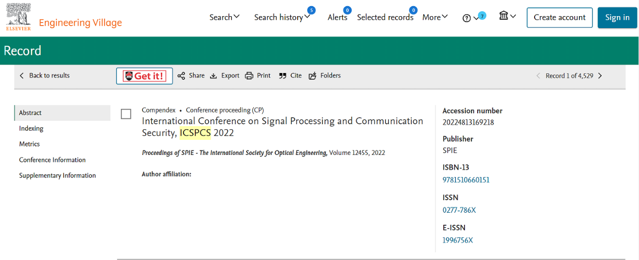Screen dimensions: 639x260
Task: Click the Conference proceeding (CP) label
Action: [225, 110]
